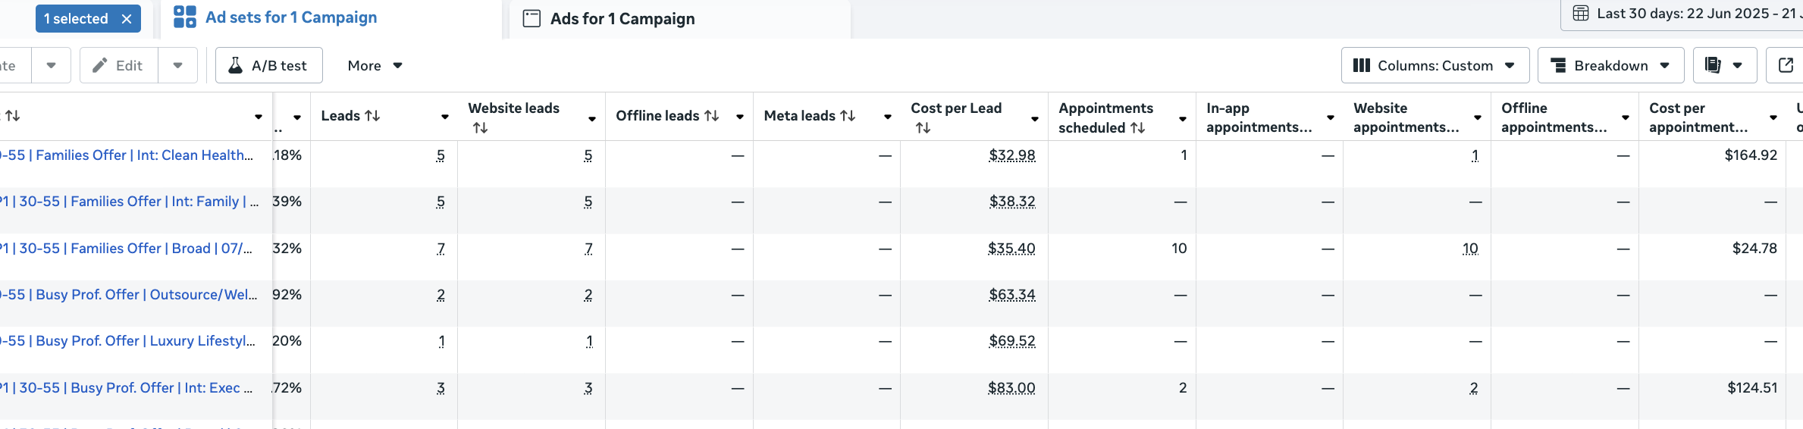The height and width of the screenshot is (429, 1803).
Task: Open the More menu
Action: [x=375, y=66]
